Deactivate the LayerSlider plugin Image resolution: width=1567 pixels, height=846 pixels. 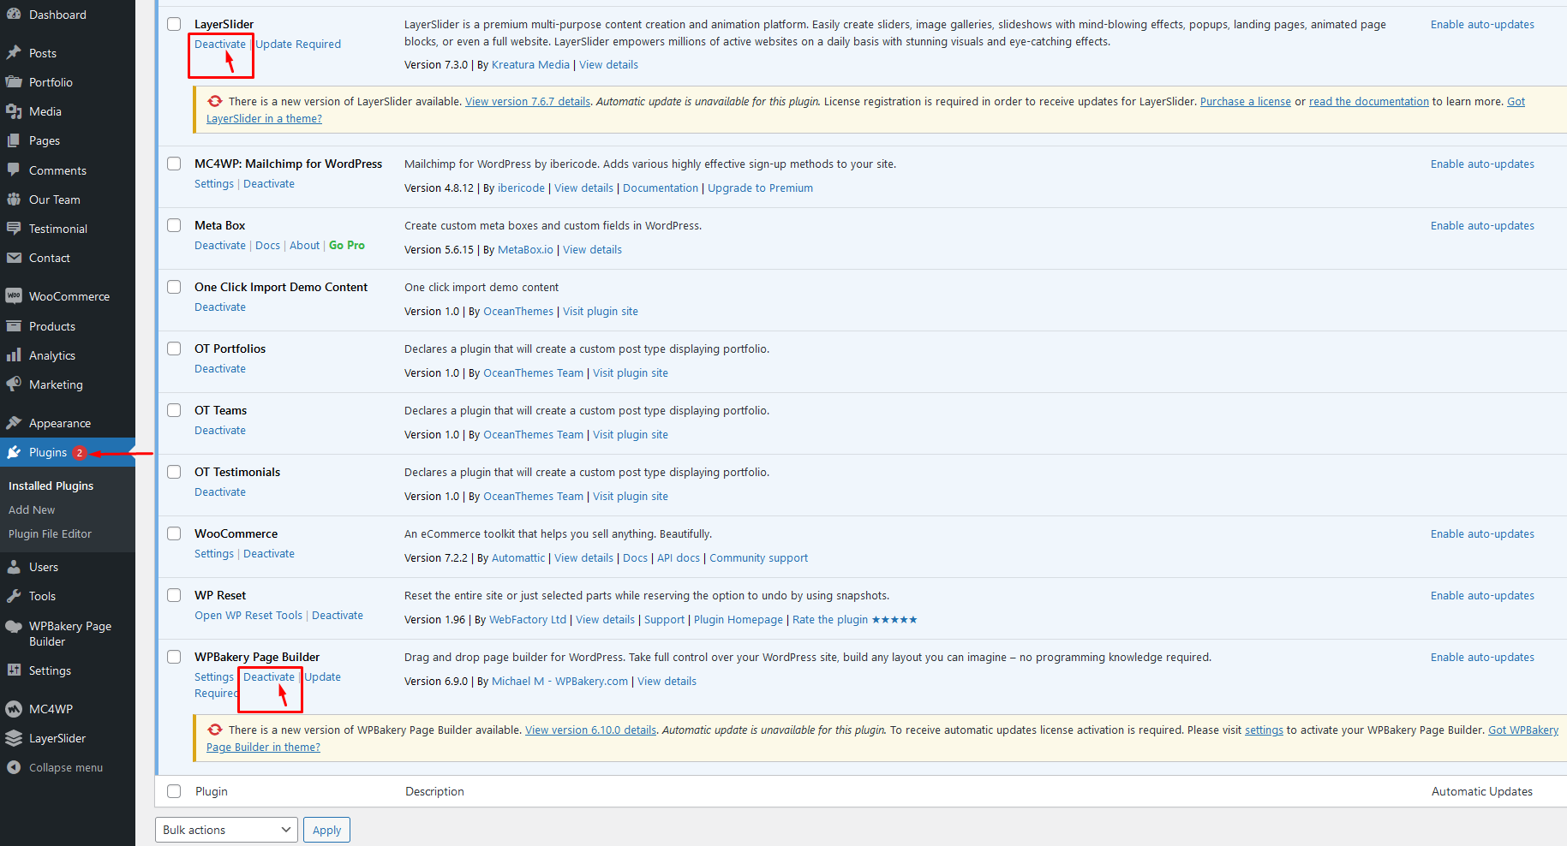(220, 44)
